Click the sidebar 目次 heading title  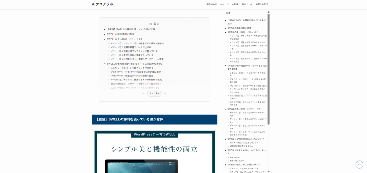[228, 13]
